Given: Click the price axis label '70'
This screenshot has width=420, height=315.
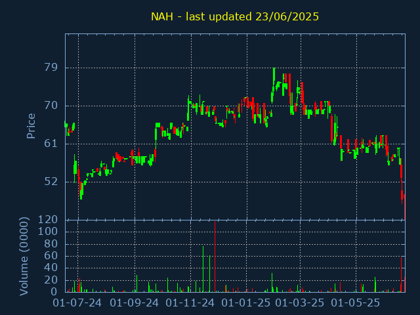Looking at the screenshot, I should point(51,106).
